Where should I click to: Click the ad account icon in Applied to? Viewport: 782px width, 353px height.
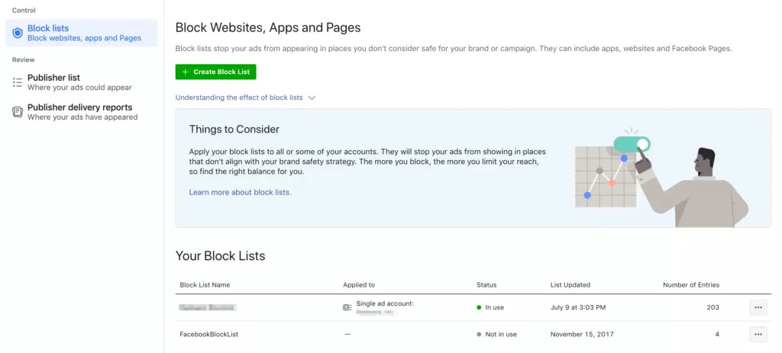347,307
